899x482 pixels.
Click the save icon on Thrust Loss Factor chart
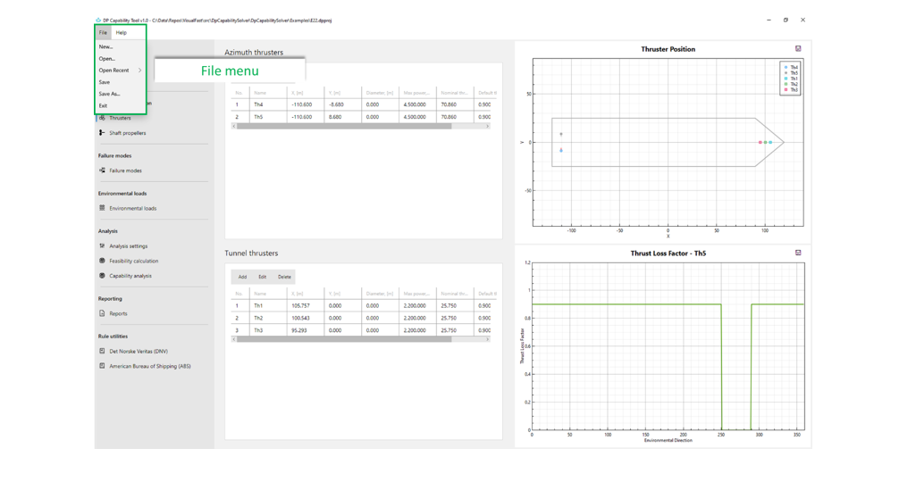pos(798,253)
